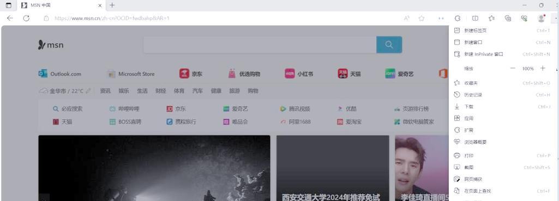Close the MSN 中国 tab

point(100,5)
